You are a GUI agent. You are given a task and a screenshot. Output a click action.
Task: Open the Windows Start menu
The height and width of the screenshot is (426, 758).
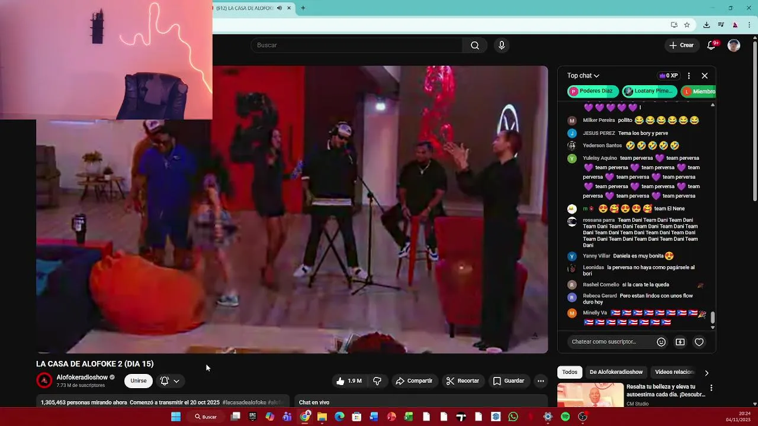[176, 417]
